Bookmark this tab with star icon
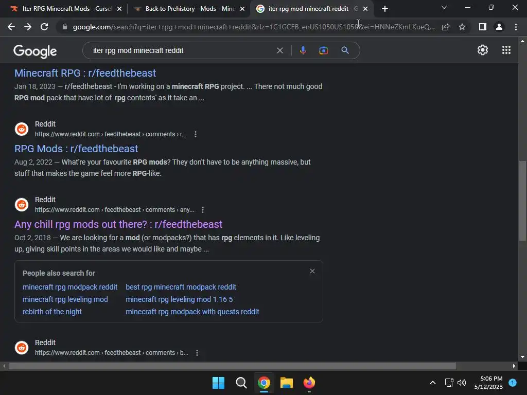 coord(462,27)
